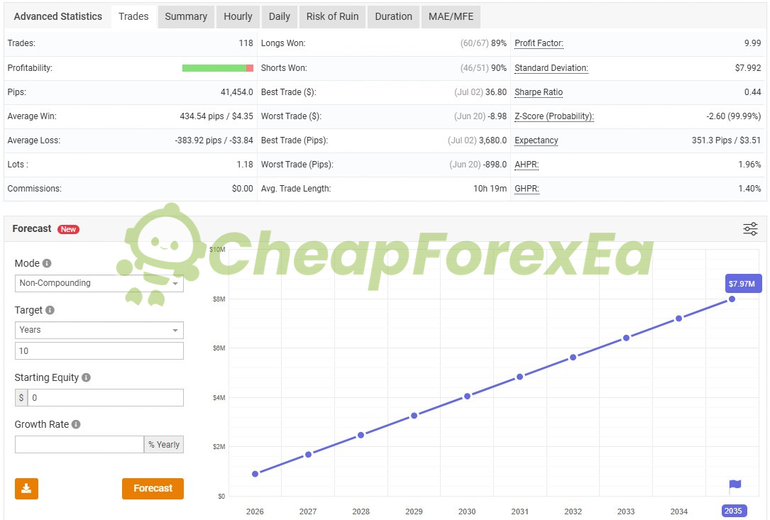Click the Mode info icon
The height and width of the screenshot is (520, 770).
[x=47, y=263]
